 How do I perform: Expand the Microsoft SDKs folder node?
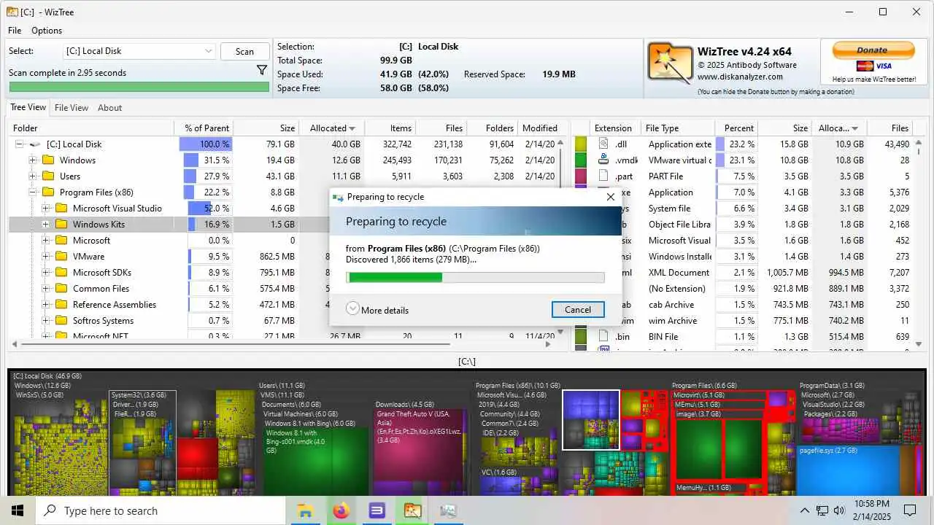[46, 273]
